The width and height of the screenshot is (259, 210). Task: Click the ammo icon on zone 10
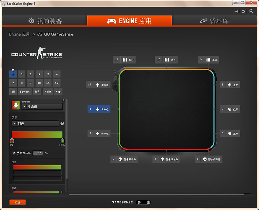[167, 60]
